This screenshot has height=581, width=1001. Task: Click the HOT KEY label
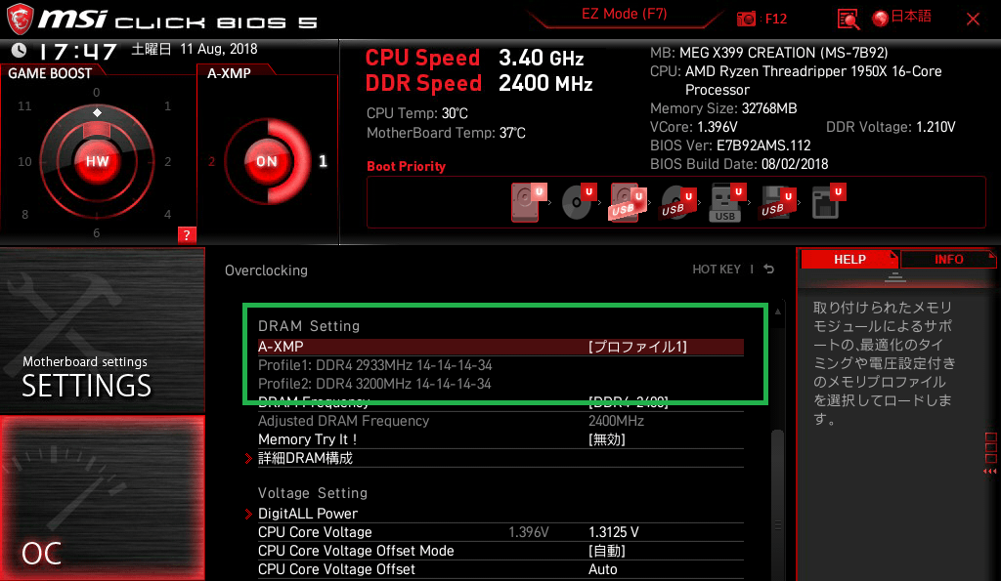(x=717, y=270)
